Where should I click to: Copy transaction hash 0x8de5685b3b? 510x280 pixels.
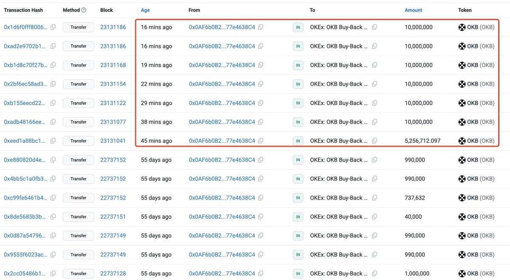pos(53,217)
